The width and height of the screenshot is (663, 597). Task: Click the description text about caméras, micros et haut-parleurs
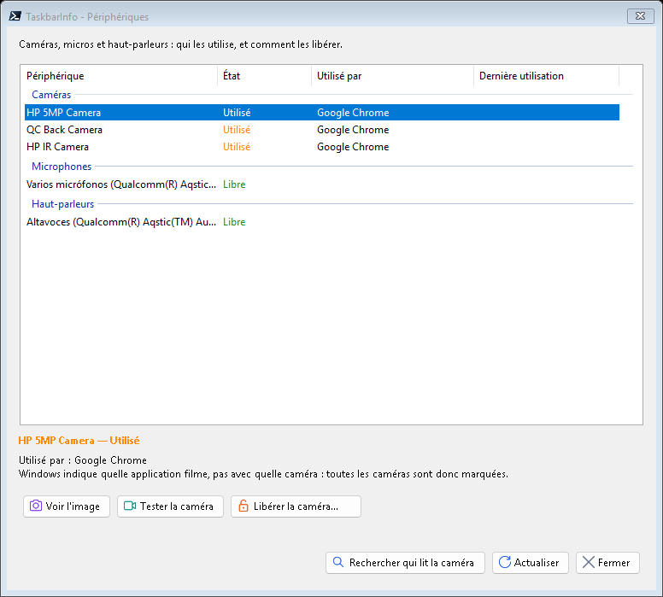(x=180, y=44)
